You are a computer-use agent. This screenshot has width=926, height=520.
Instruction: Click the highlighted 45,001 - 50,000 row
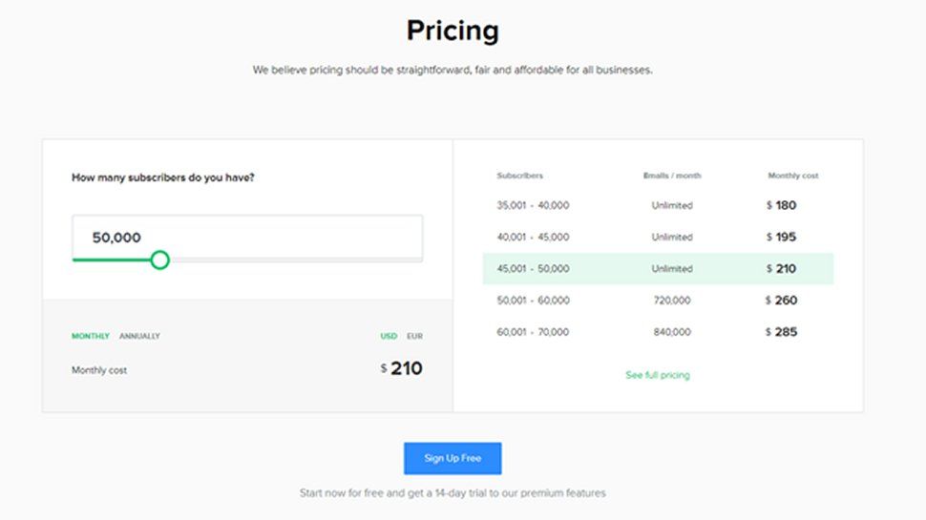point(657,269)
